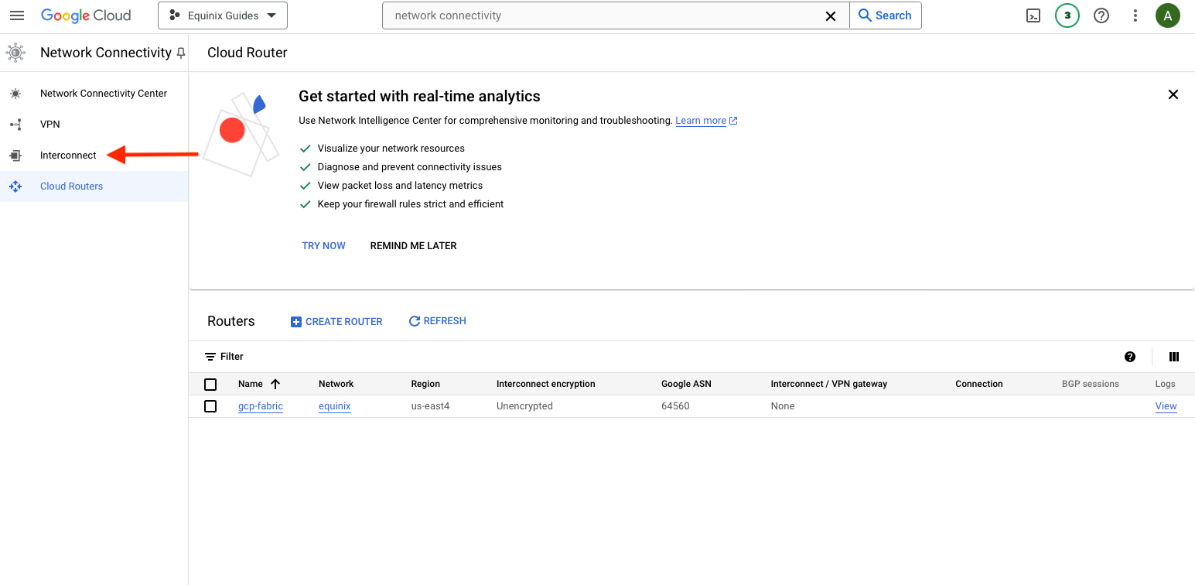Click the Name sort ascending arrow
Screen dimensions: 1195x585
click(x=275, y=384)
